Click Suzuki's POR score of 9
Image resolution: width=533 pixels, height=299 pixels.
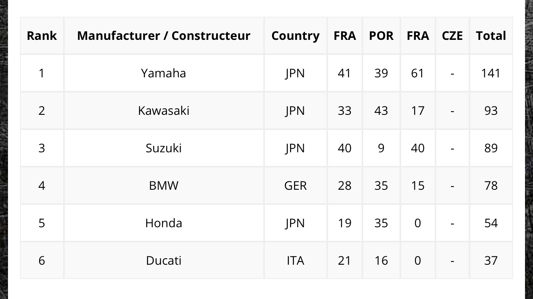tap(381, 148)
